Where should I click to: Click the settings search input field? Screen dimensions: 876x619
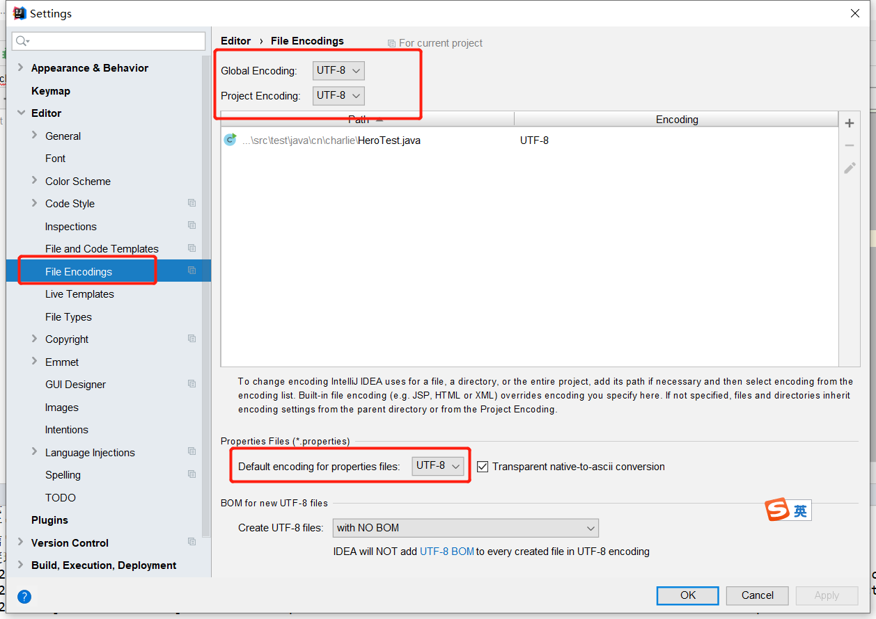tap(109, 41)
